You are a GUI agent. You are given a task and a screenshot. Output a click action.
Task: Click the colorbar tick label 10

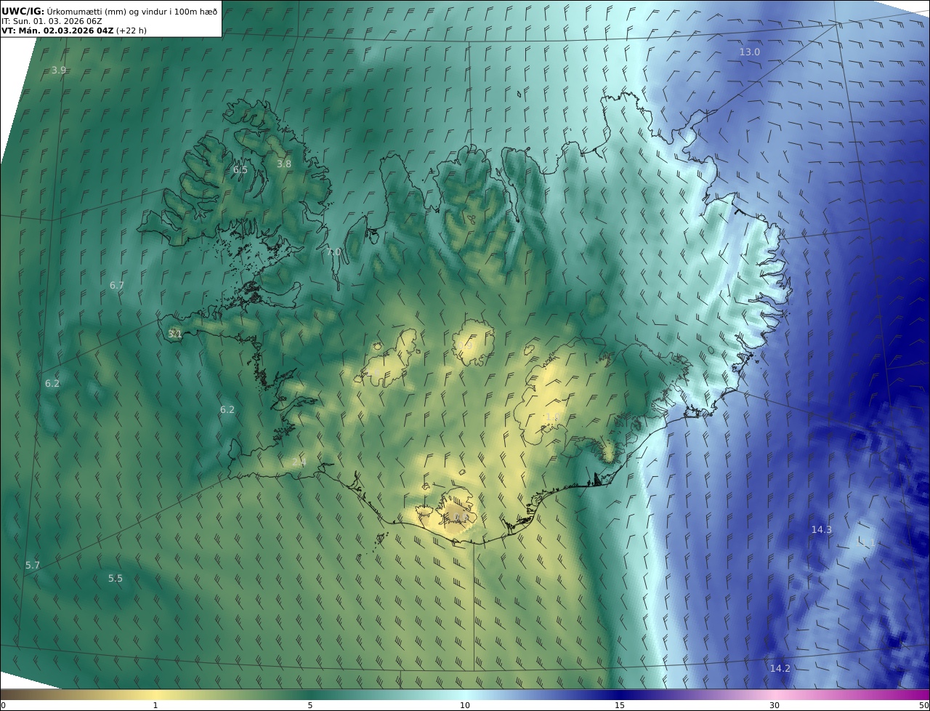coord(465,705)
